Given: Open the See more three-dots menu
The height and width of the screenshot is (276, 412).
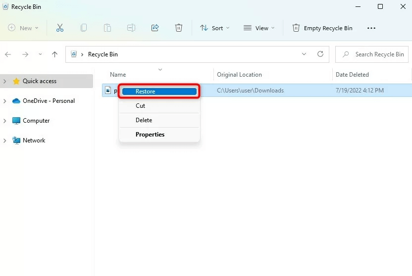Looking at the screenshot, I should 371,28.
